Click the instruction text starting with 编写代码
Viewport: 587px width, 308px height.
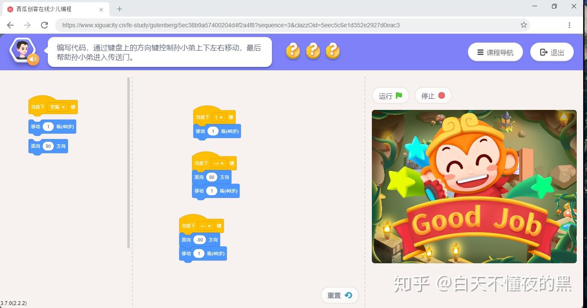159,52
